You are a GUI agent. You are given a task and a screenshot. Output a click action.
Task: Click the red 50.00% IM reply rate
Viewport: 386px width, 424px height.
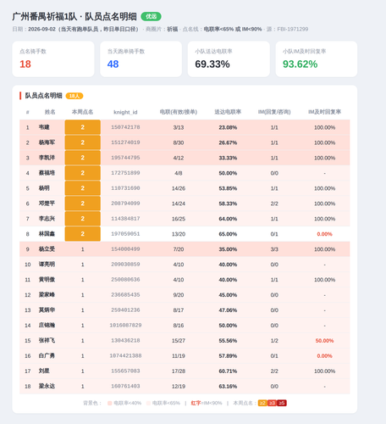pos(324,341)
